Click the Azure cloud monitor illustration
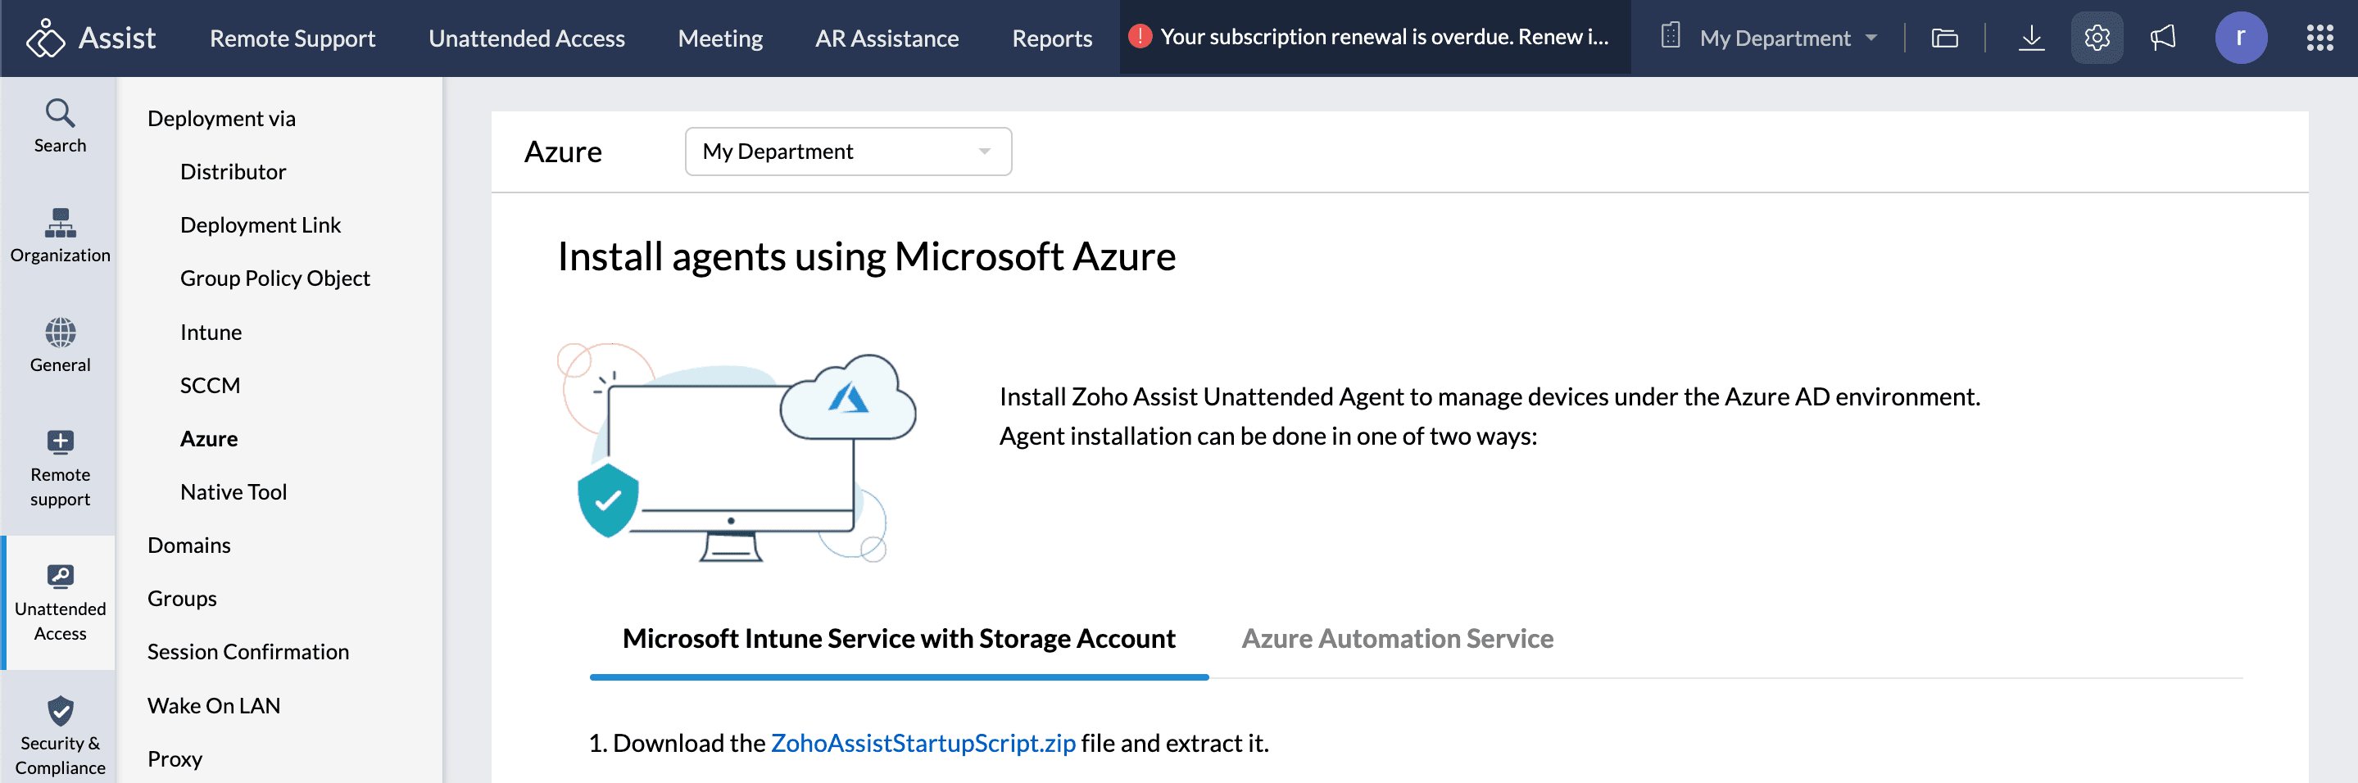This screenshot has width=2358, height=783. (x=737, y=452)
